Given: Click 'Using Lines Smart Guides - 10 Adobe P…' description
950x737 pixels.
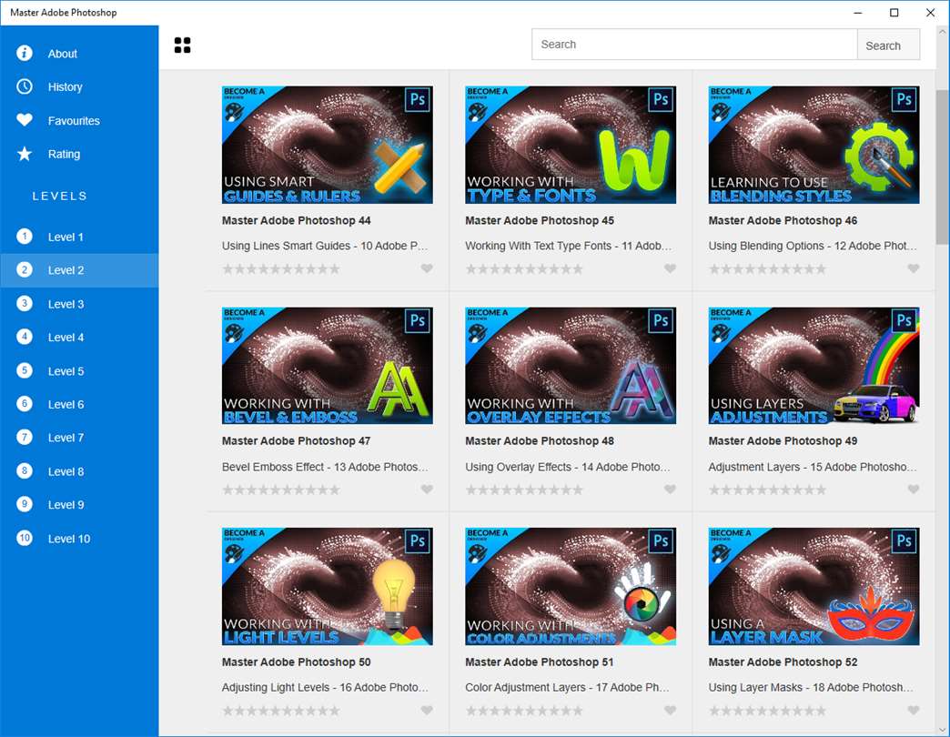Looking at the screenshot, I should [325, 246].
